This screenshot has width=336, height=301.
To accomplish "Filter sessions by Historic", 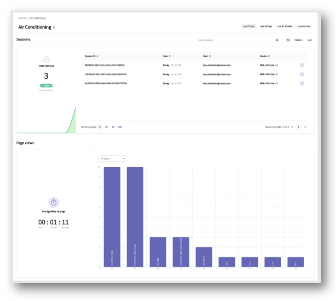I will click(298, 40).
